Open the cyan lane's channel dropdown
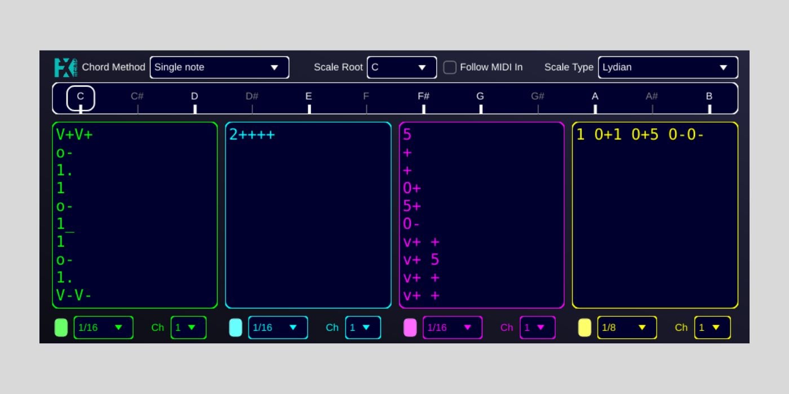The image size is (789, 394). point(364,327)
